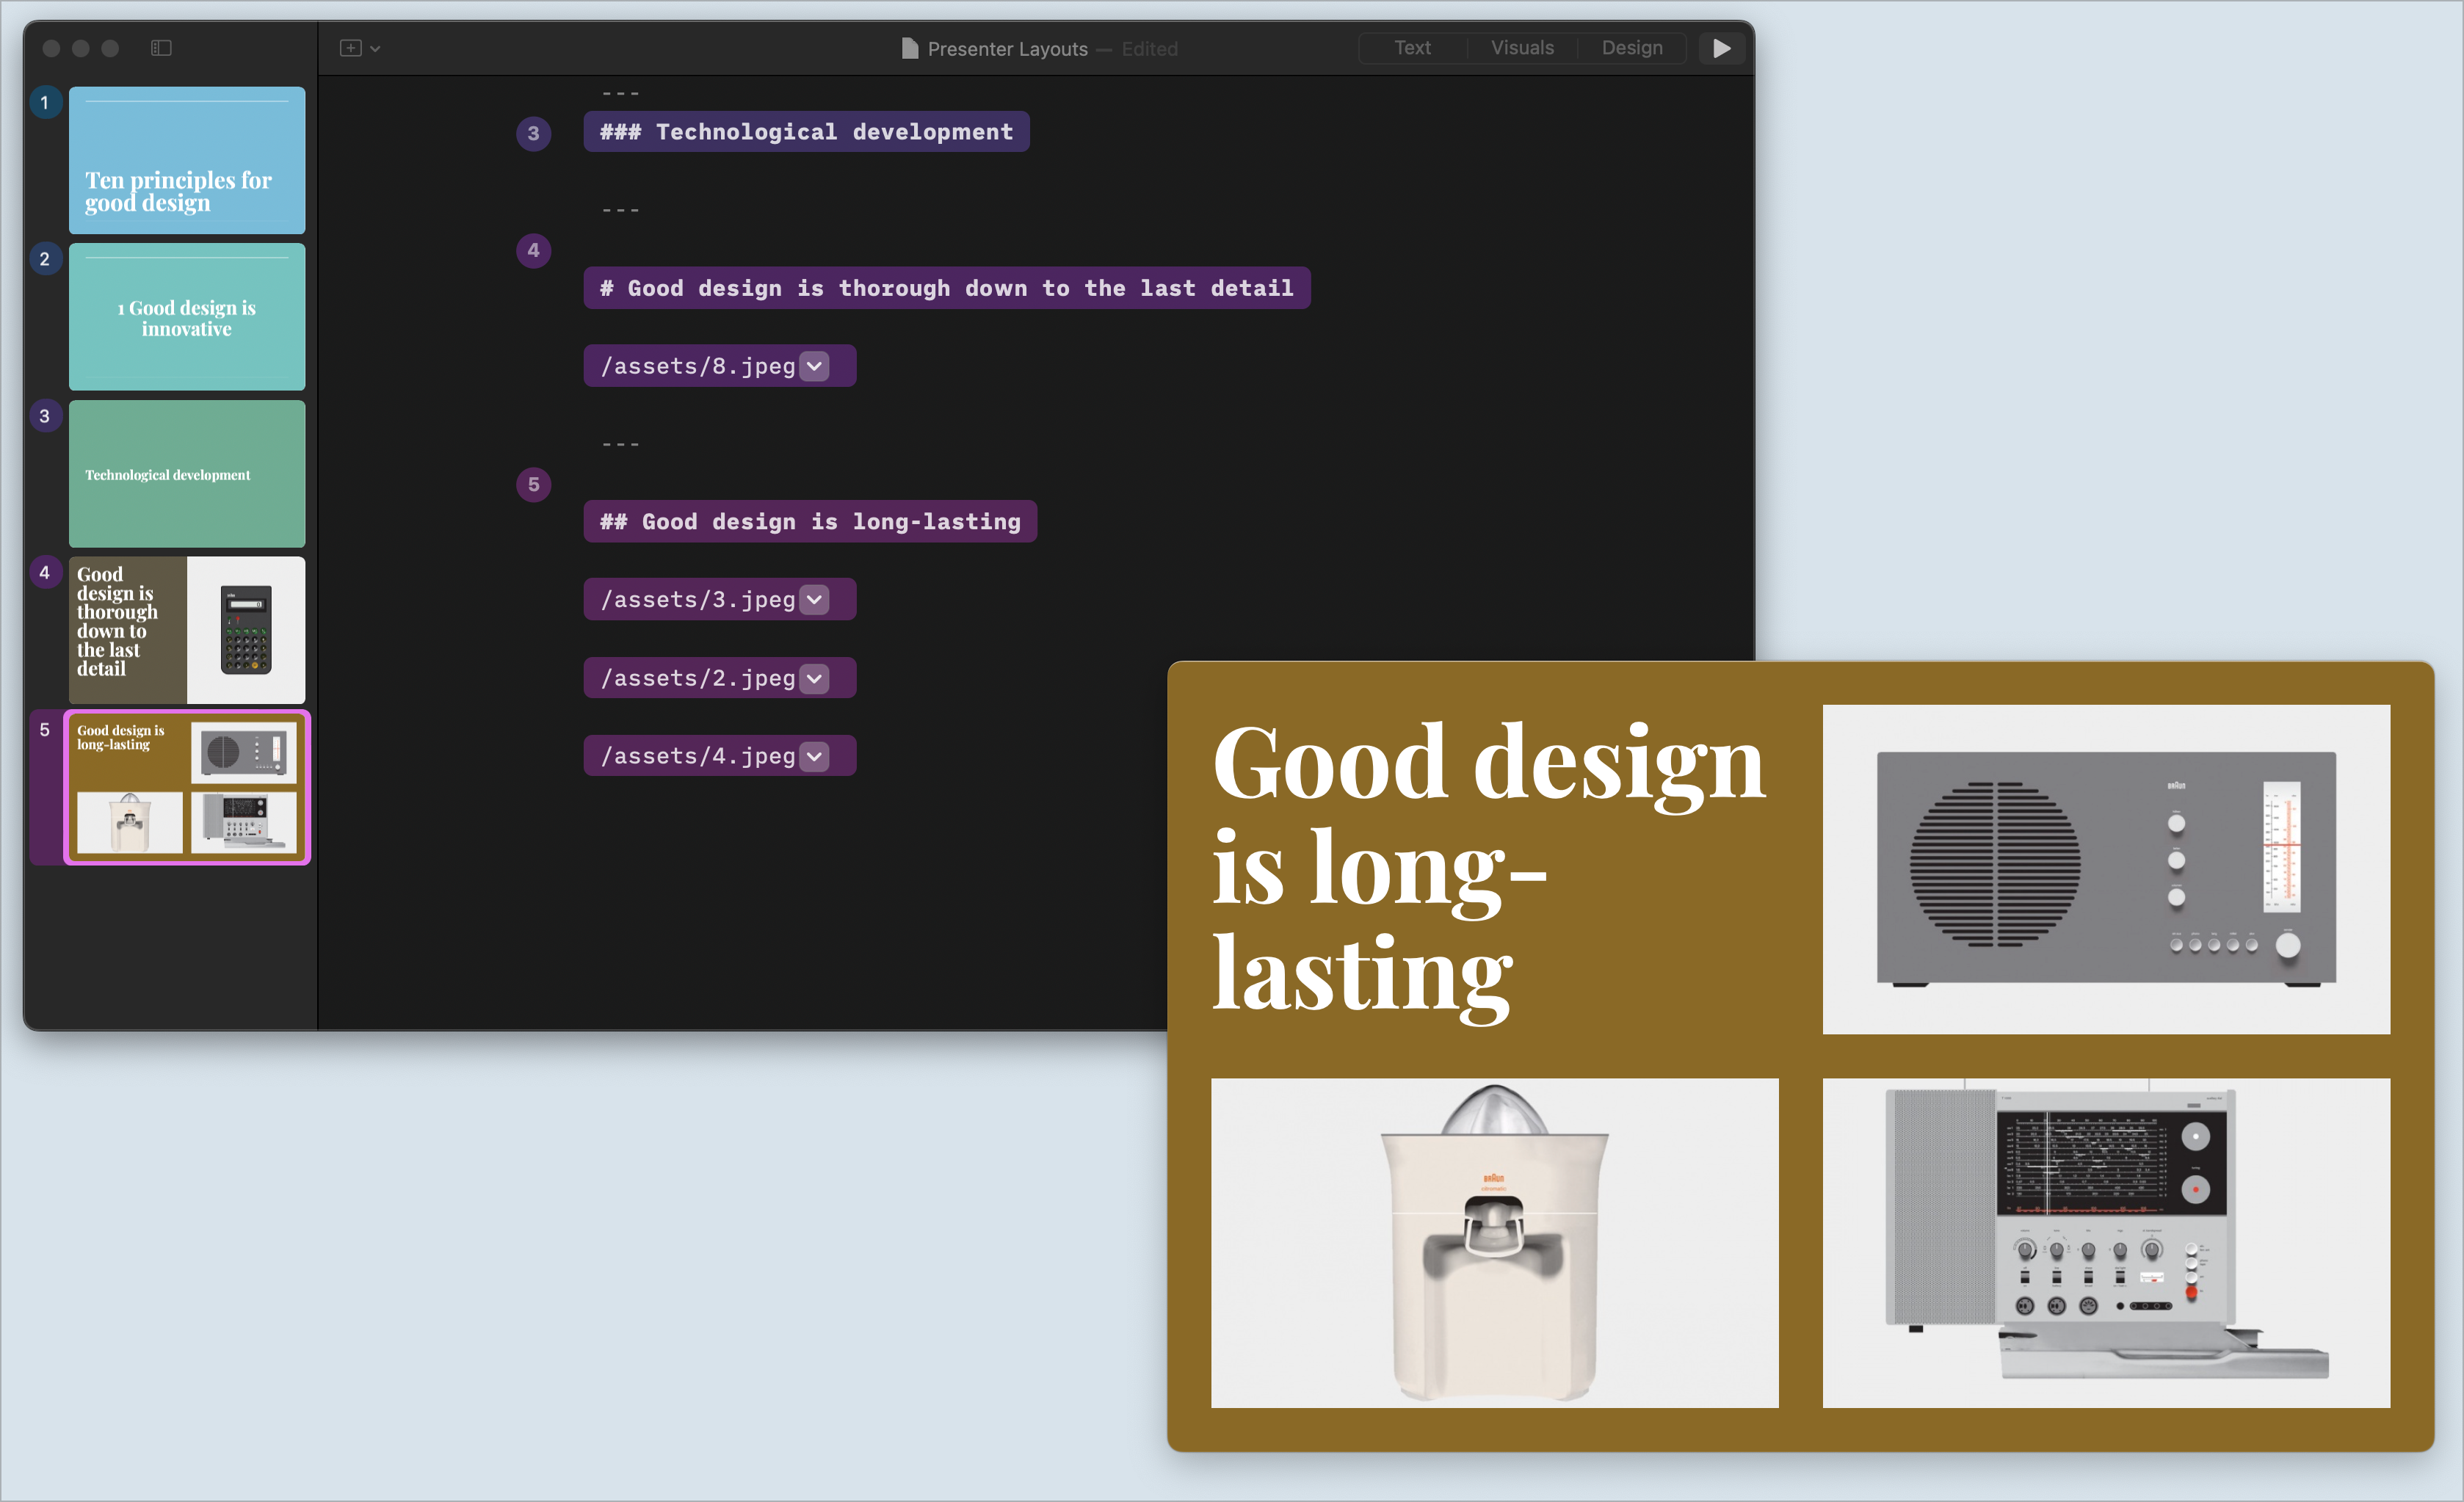Screen dimensions: 2464x1502
Task: Start presentation with play button
Action: [x=1721, y=48]
